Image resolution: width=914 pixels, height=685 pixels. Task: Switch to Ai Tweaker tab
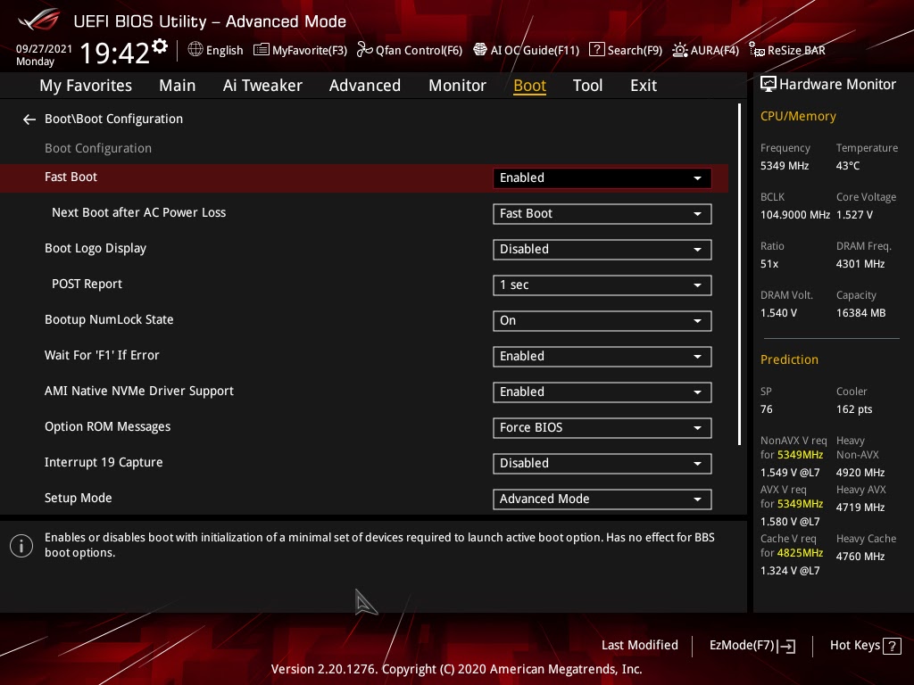pos(262,86)
